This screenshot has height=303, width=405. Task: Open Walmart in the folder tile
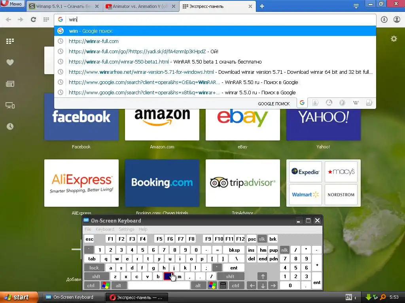[x=305, y=195]
